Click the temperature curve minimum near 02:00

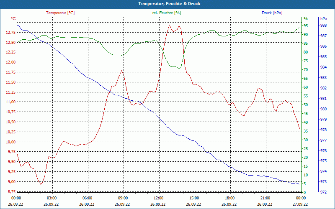41,184
